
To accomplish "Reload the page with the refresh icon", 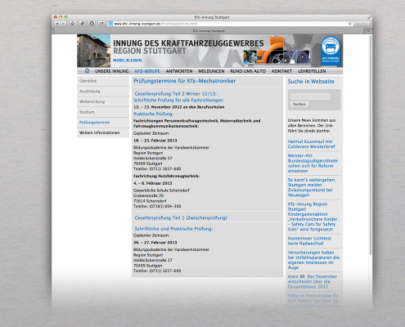I will click(x=350, y=24).
